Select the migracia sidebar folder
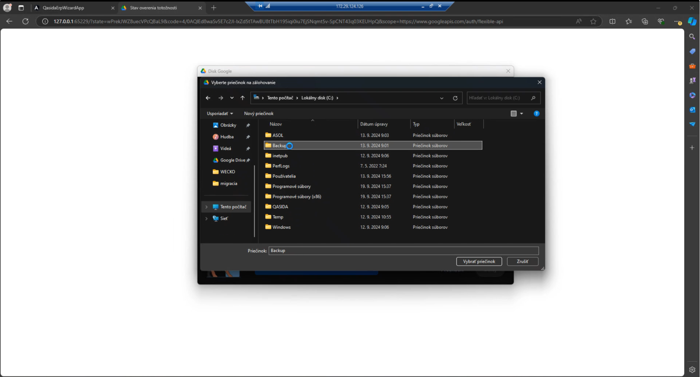 pyautogui.click(x=229, y=183)
